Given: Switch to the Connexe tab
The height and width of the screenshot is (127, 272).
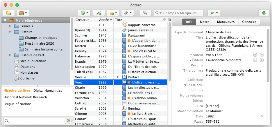Looking at the screenshot, I should (x=249, y=22).
